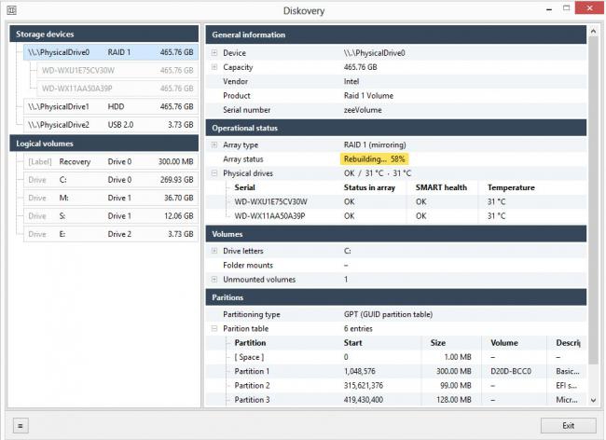This screenshot has height=440, width=606.
Task: Select the Partition 1 row
Action: coord(395,371)
